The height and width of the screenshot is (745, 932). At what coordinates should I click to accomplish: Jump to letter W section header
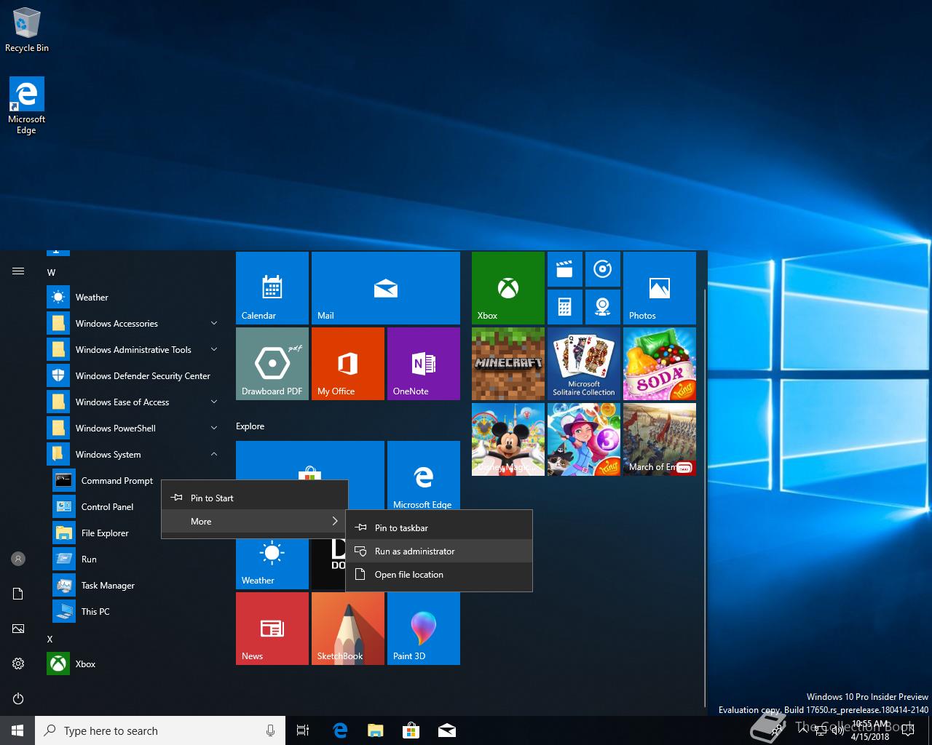click(x=51, y=273)
